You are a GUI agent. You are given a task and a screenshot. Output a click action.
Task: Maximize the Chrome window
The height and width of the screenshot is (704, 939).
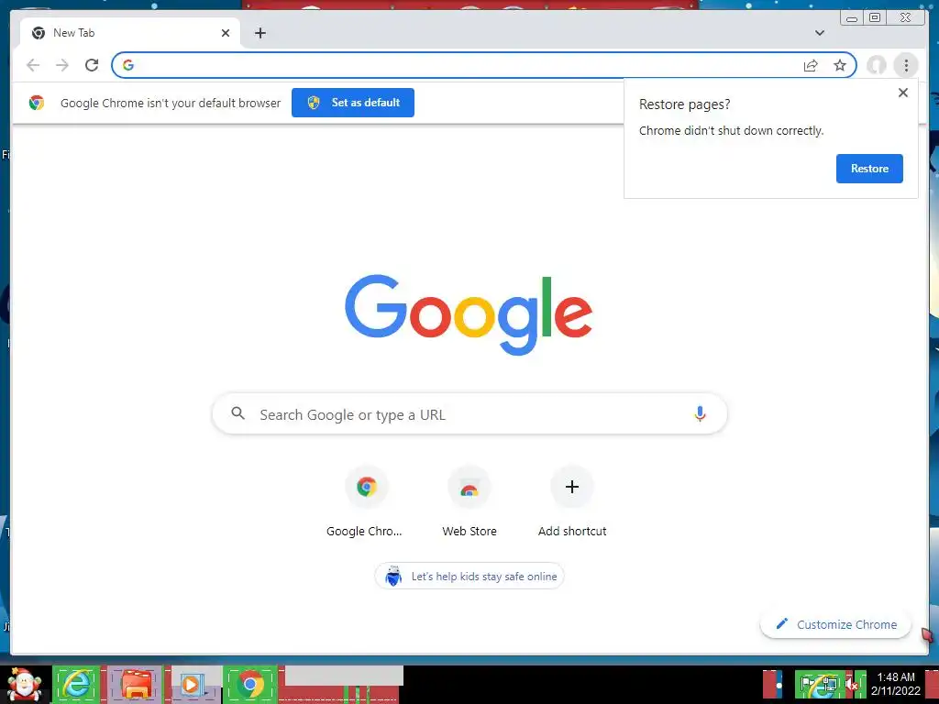pyautogui.click(x=875, y=18)
